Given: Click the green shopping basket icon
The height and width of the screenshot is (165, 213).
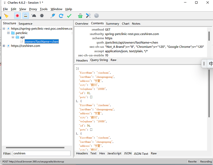Looking at the screenshot, I should click(x=80, y=16).
